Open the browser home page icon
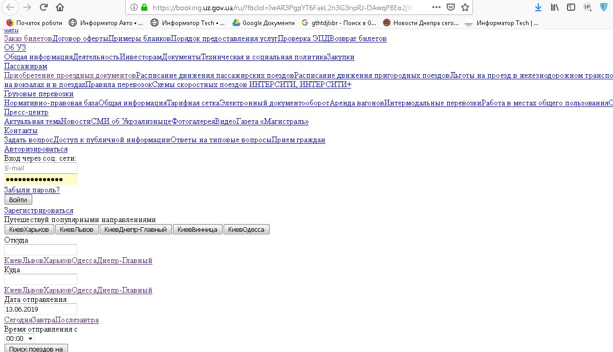The height and width of the screenshot is (352, 613). tap(60, 7)
